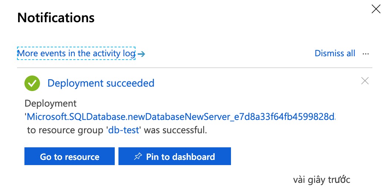Viewport: 382px width, 191px height.
Task: Click the pushpin icon in Pin to dashboard
Action: point(138,157)
